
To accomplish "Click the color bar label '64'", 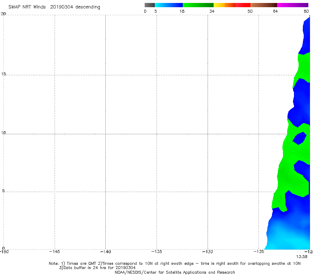I will (x=275, y=11).
